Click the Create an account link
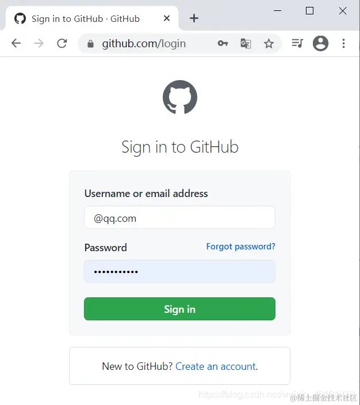The image size is (360, 405). click(x=216, y=366)
